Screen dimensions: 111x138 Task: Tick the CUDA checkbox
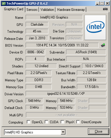(46, 122)
